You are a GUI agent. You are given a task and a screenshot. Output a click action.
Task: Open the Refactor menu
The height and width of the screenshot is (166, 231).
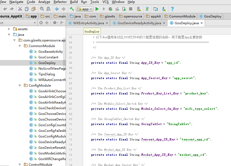pos(60,2)
